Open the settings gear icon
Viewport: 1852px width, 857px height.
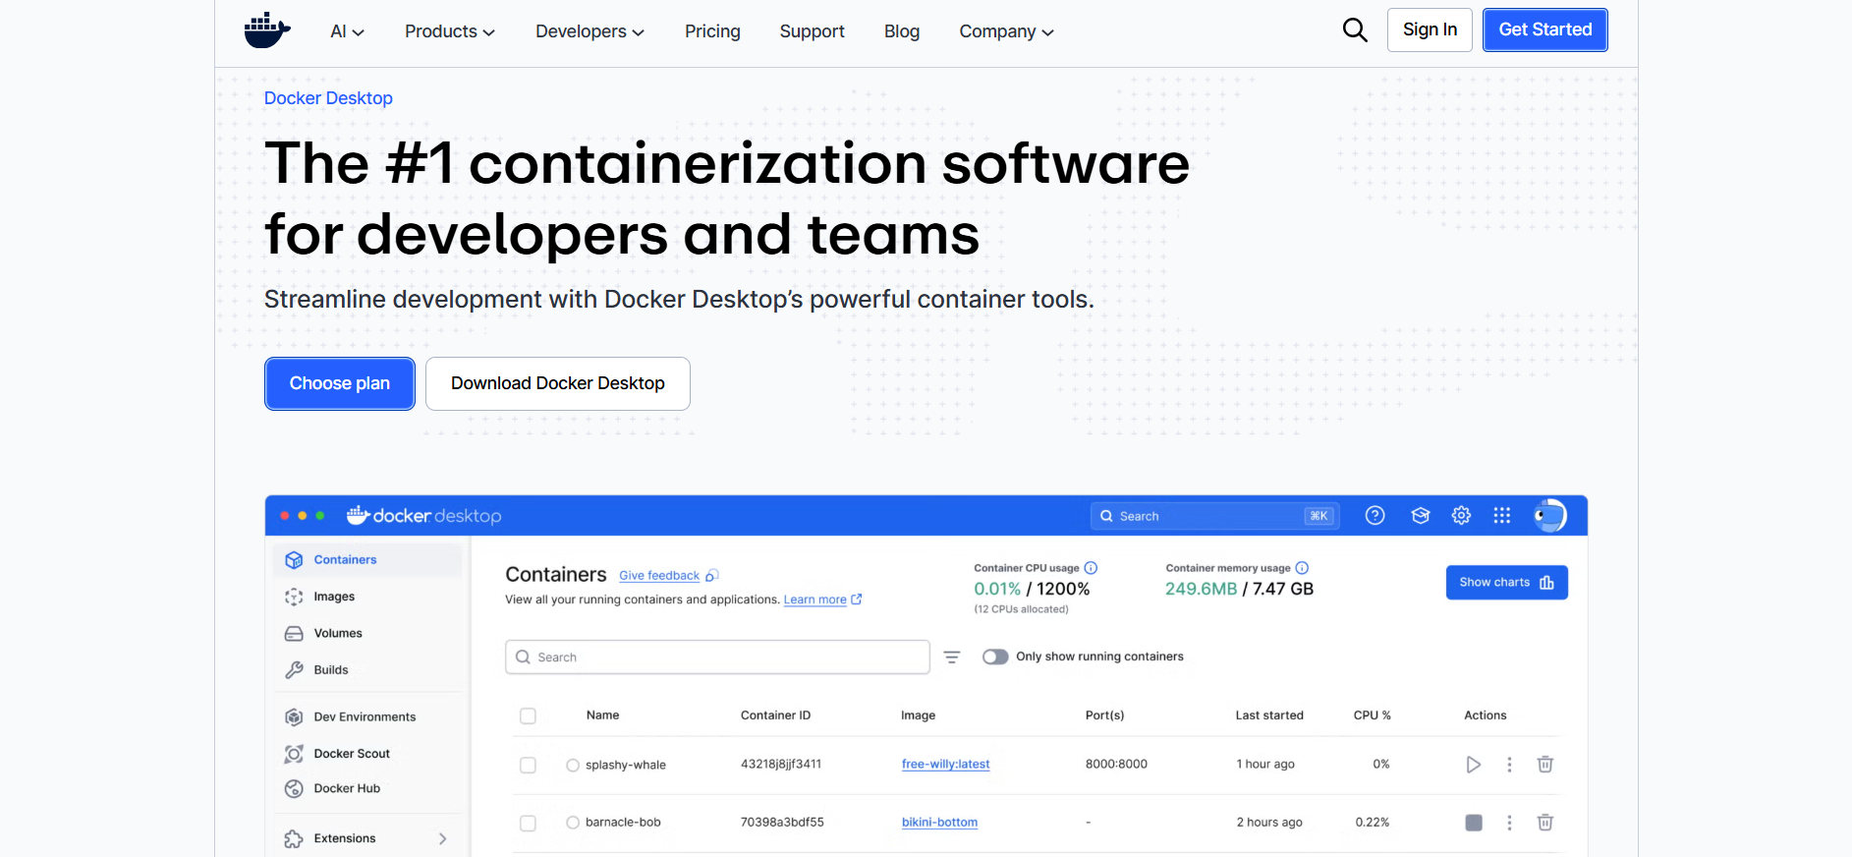[1462, 516]
